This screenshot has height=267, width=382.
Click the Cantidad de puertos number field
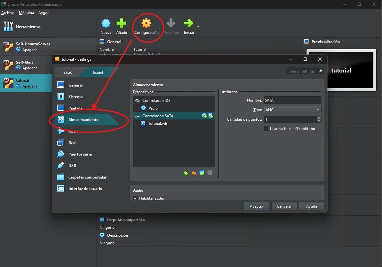290,119
